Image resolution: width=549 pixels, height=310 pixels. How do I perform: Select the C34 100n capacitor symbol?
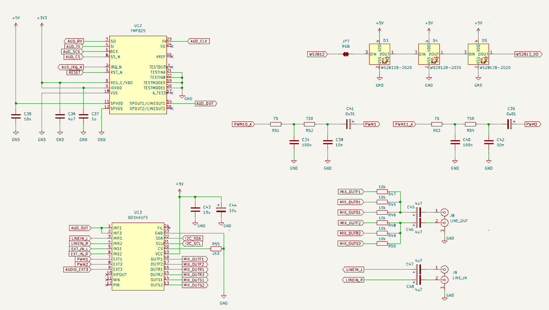pos(294,142)
